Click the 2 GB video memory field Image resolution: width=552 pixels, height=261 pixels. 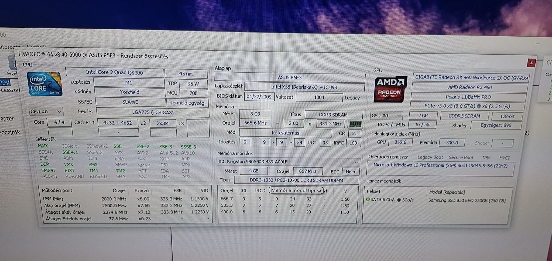(423, 116)
